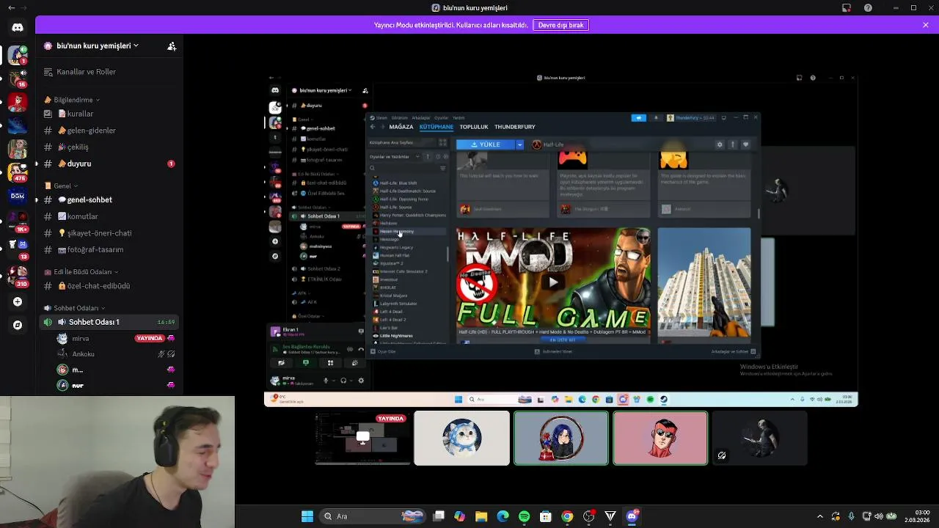Open Discord direct messages home icon

(x=18, y=28)
